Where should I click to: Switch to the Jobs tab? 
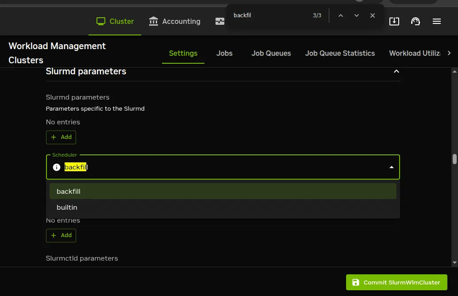(224, 54)
